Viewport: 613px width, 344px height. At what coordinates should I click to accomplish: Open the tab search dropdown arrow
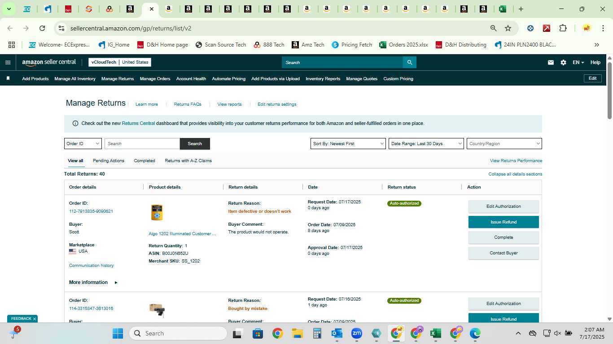tap(9, 9)
